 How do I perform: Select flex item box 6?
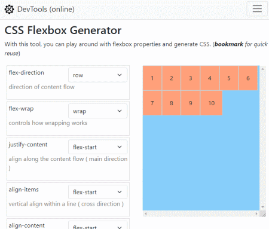(x=248, y=78)
